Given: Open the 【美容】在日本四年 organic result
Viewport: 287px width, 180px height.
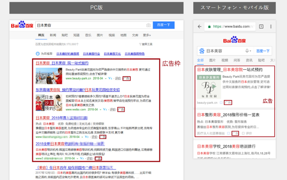Looking at the screenshot, I should 75,168.
